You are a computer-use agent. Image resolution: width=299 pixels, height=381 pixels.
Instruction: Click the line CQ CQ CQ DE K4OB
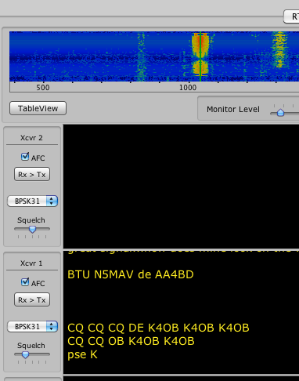tap(158, 328)
